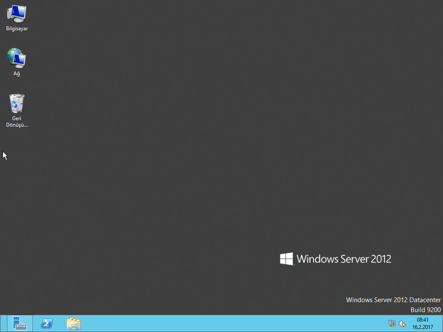The height and width of the screenshot is (332, 443).
Task: Click the "Windows Server 2012 Datacenter" watermark
Action: click(x=393, y=300)
